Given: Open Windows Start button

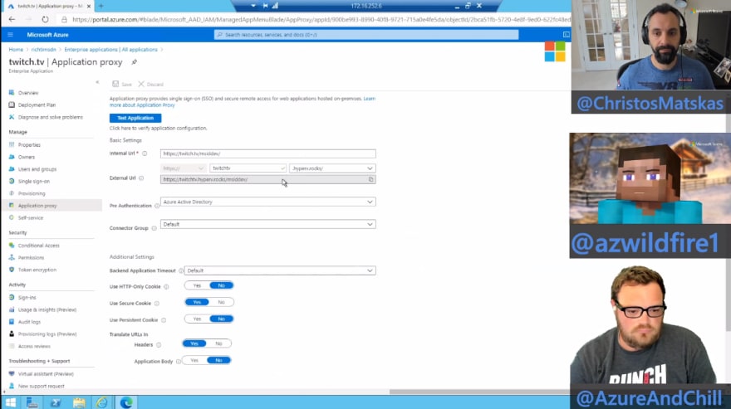Looking at the screenshot, I should tap(10, 402).
